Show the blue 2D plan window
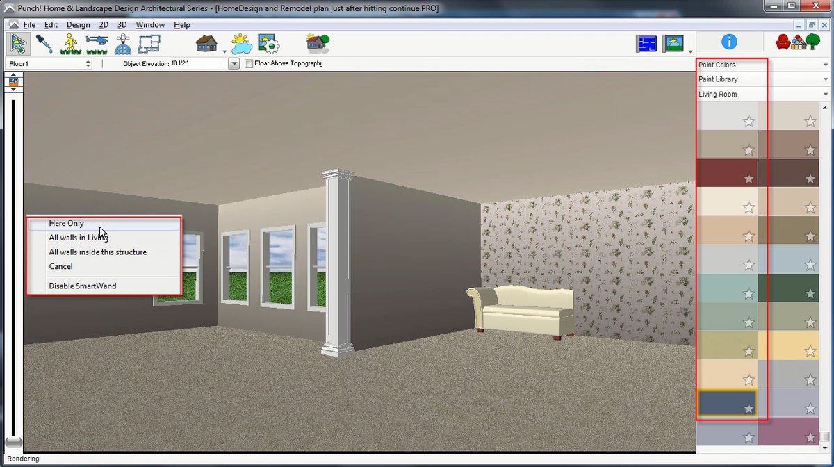Viewport: 834px width, 467px height. (646, 44)
